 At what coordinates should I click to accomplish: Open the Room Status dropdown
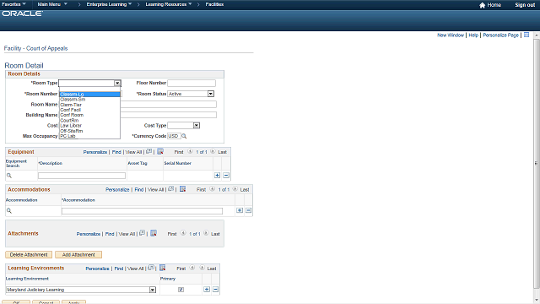coord(210,94)
